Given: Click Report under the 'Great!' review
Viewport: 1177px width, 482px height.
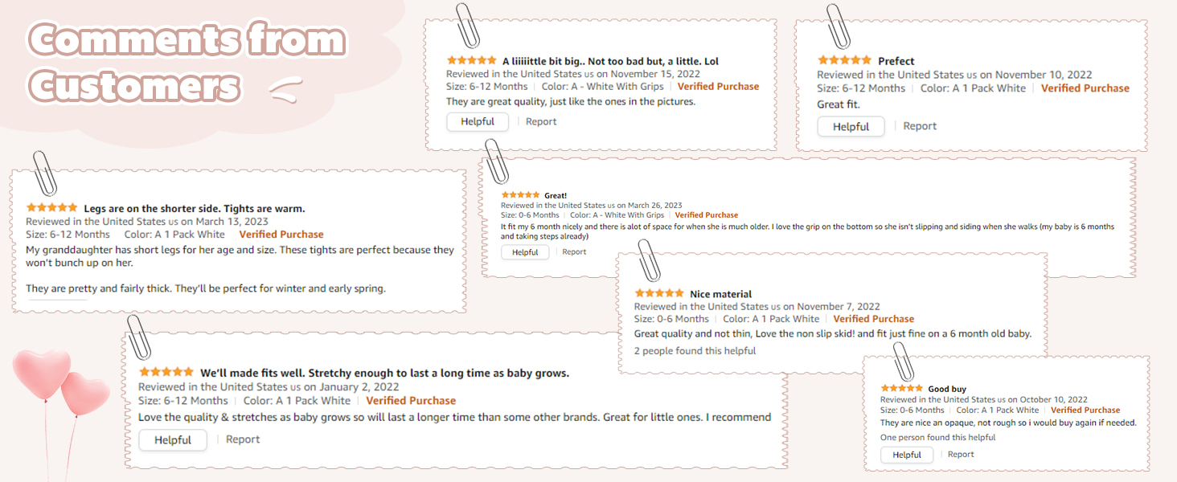Looking at the screenshot, I should (574, 252).
